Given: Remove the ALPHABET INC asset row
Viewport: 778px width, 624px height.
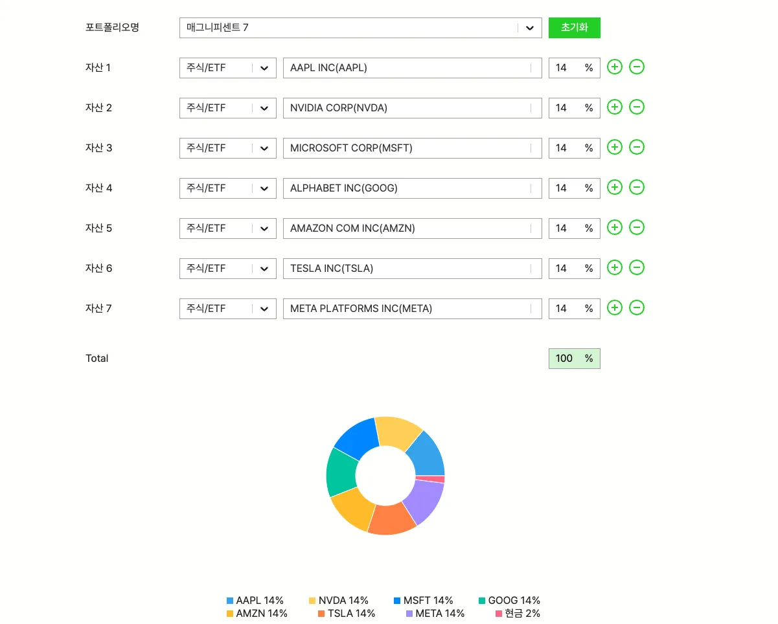Looking at the screenshot, I should tap(637, 187).
